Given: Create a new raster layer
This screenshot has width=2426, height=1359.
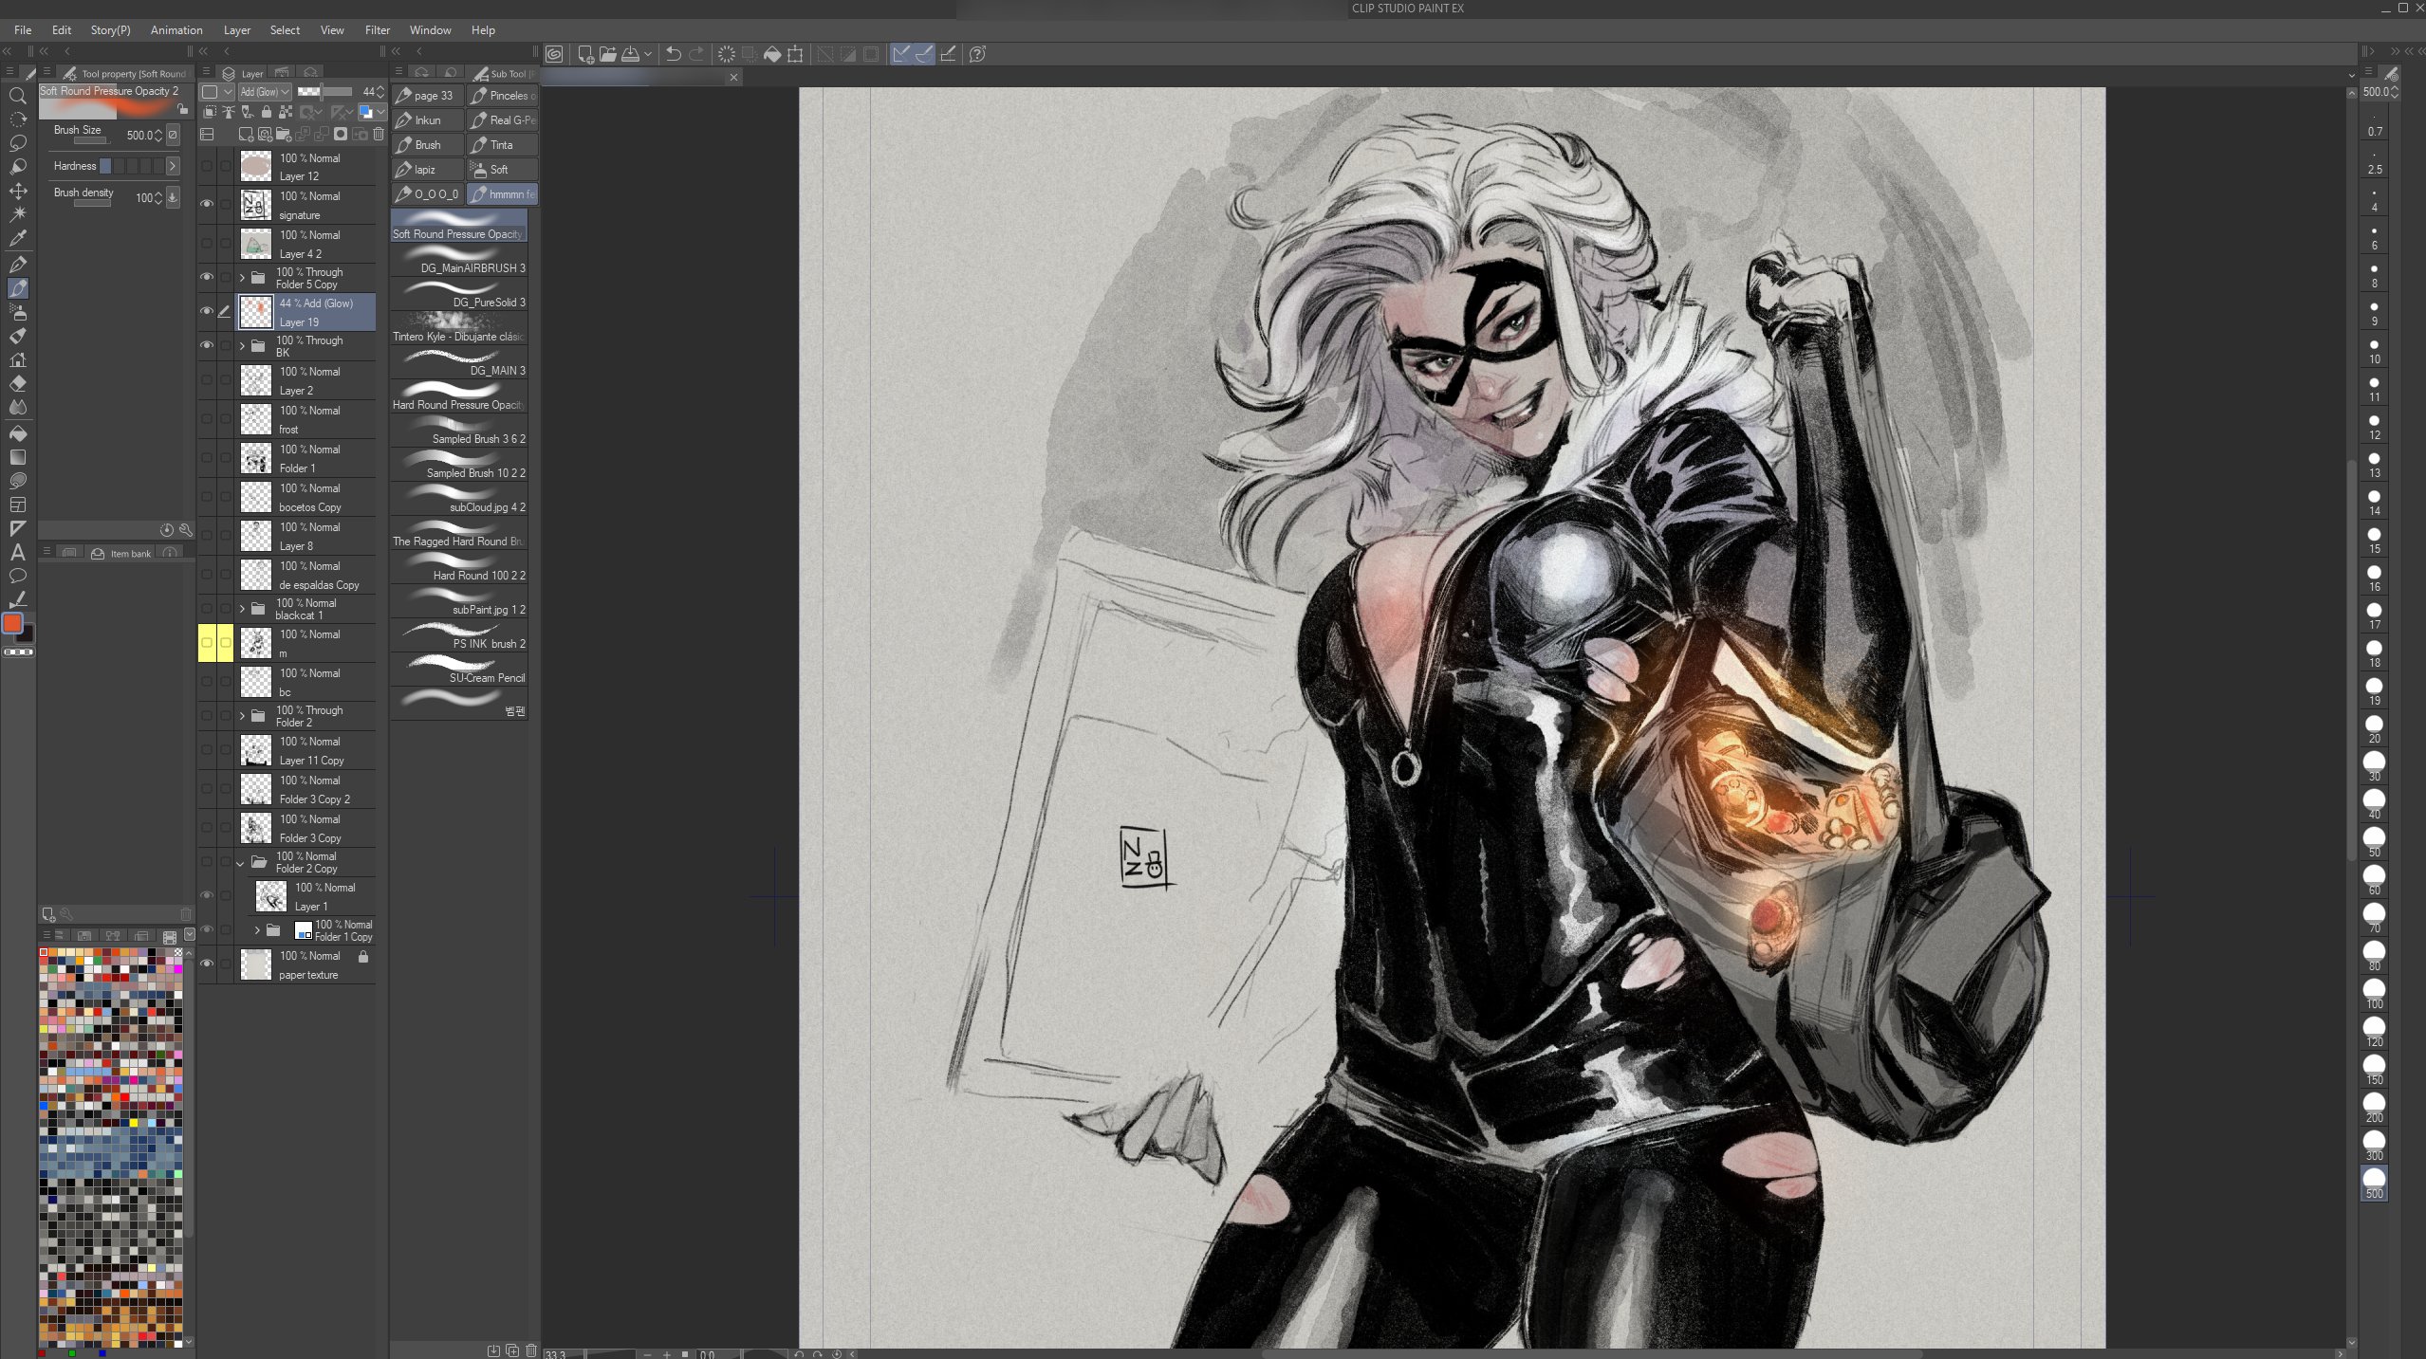Looking at the screenshot, I should point(246,135).
